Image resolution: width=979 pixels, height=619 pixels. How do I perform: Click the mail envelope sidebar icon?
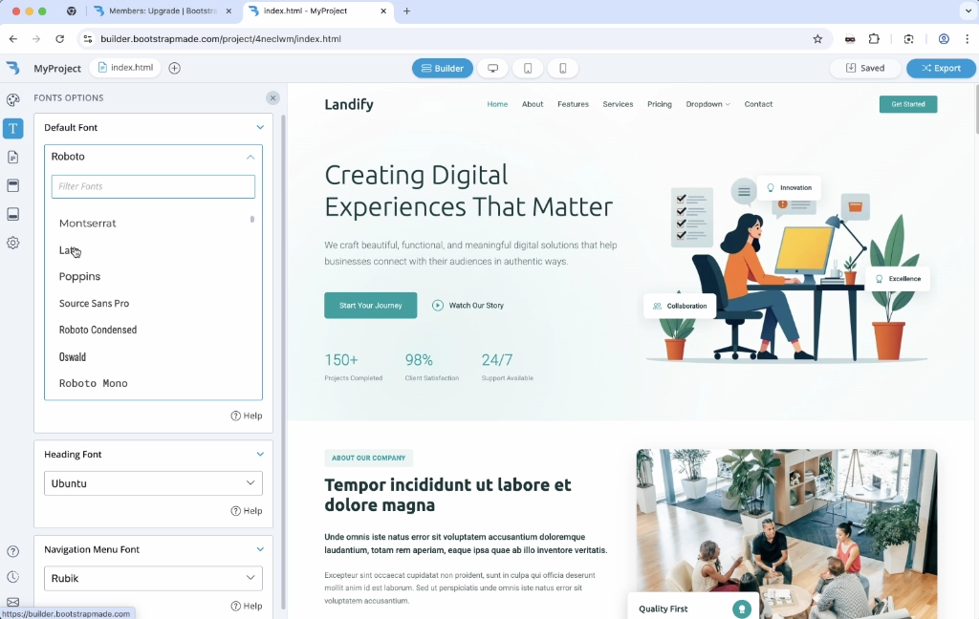[12, 602]
